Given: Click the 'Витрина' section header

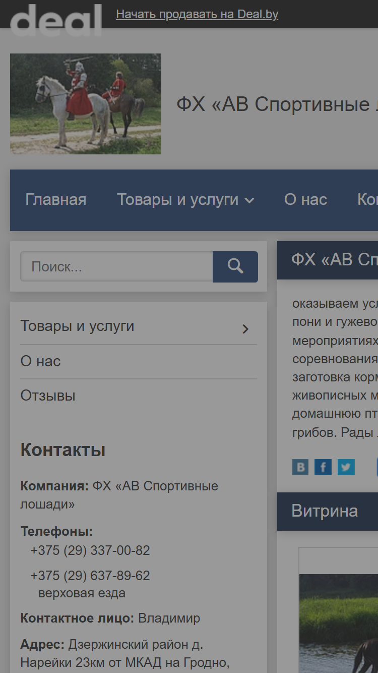Looking at the screenshot, I should point(325,511).
